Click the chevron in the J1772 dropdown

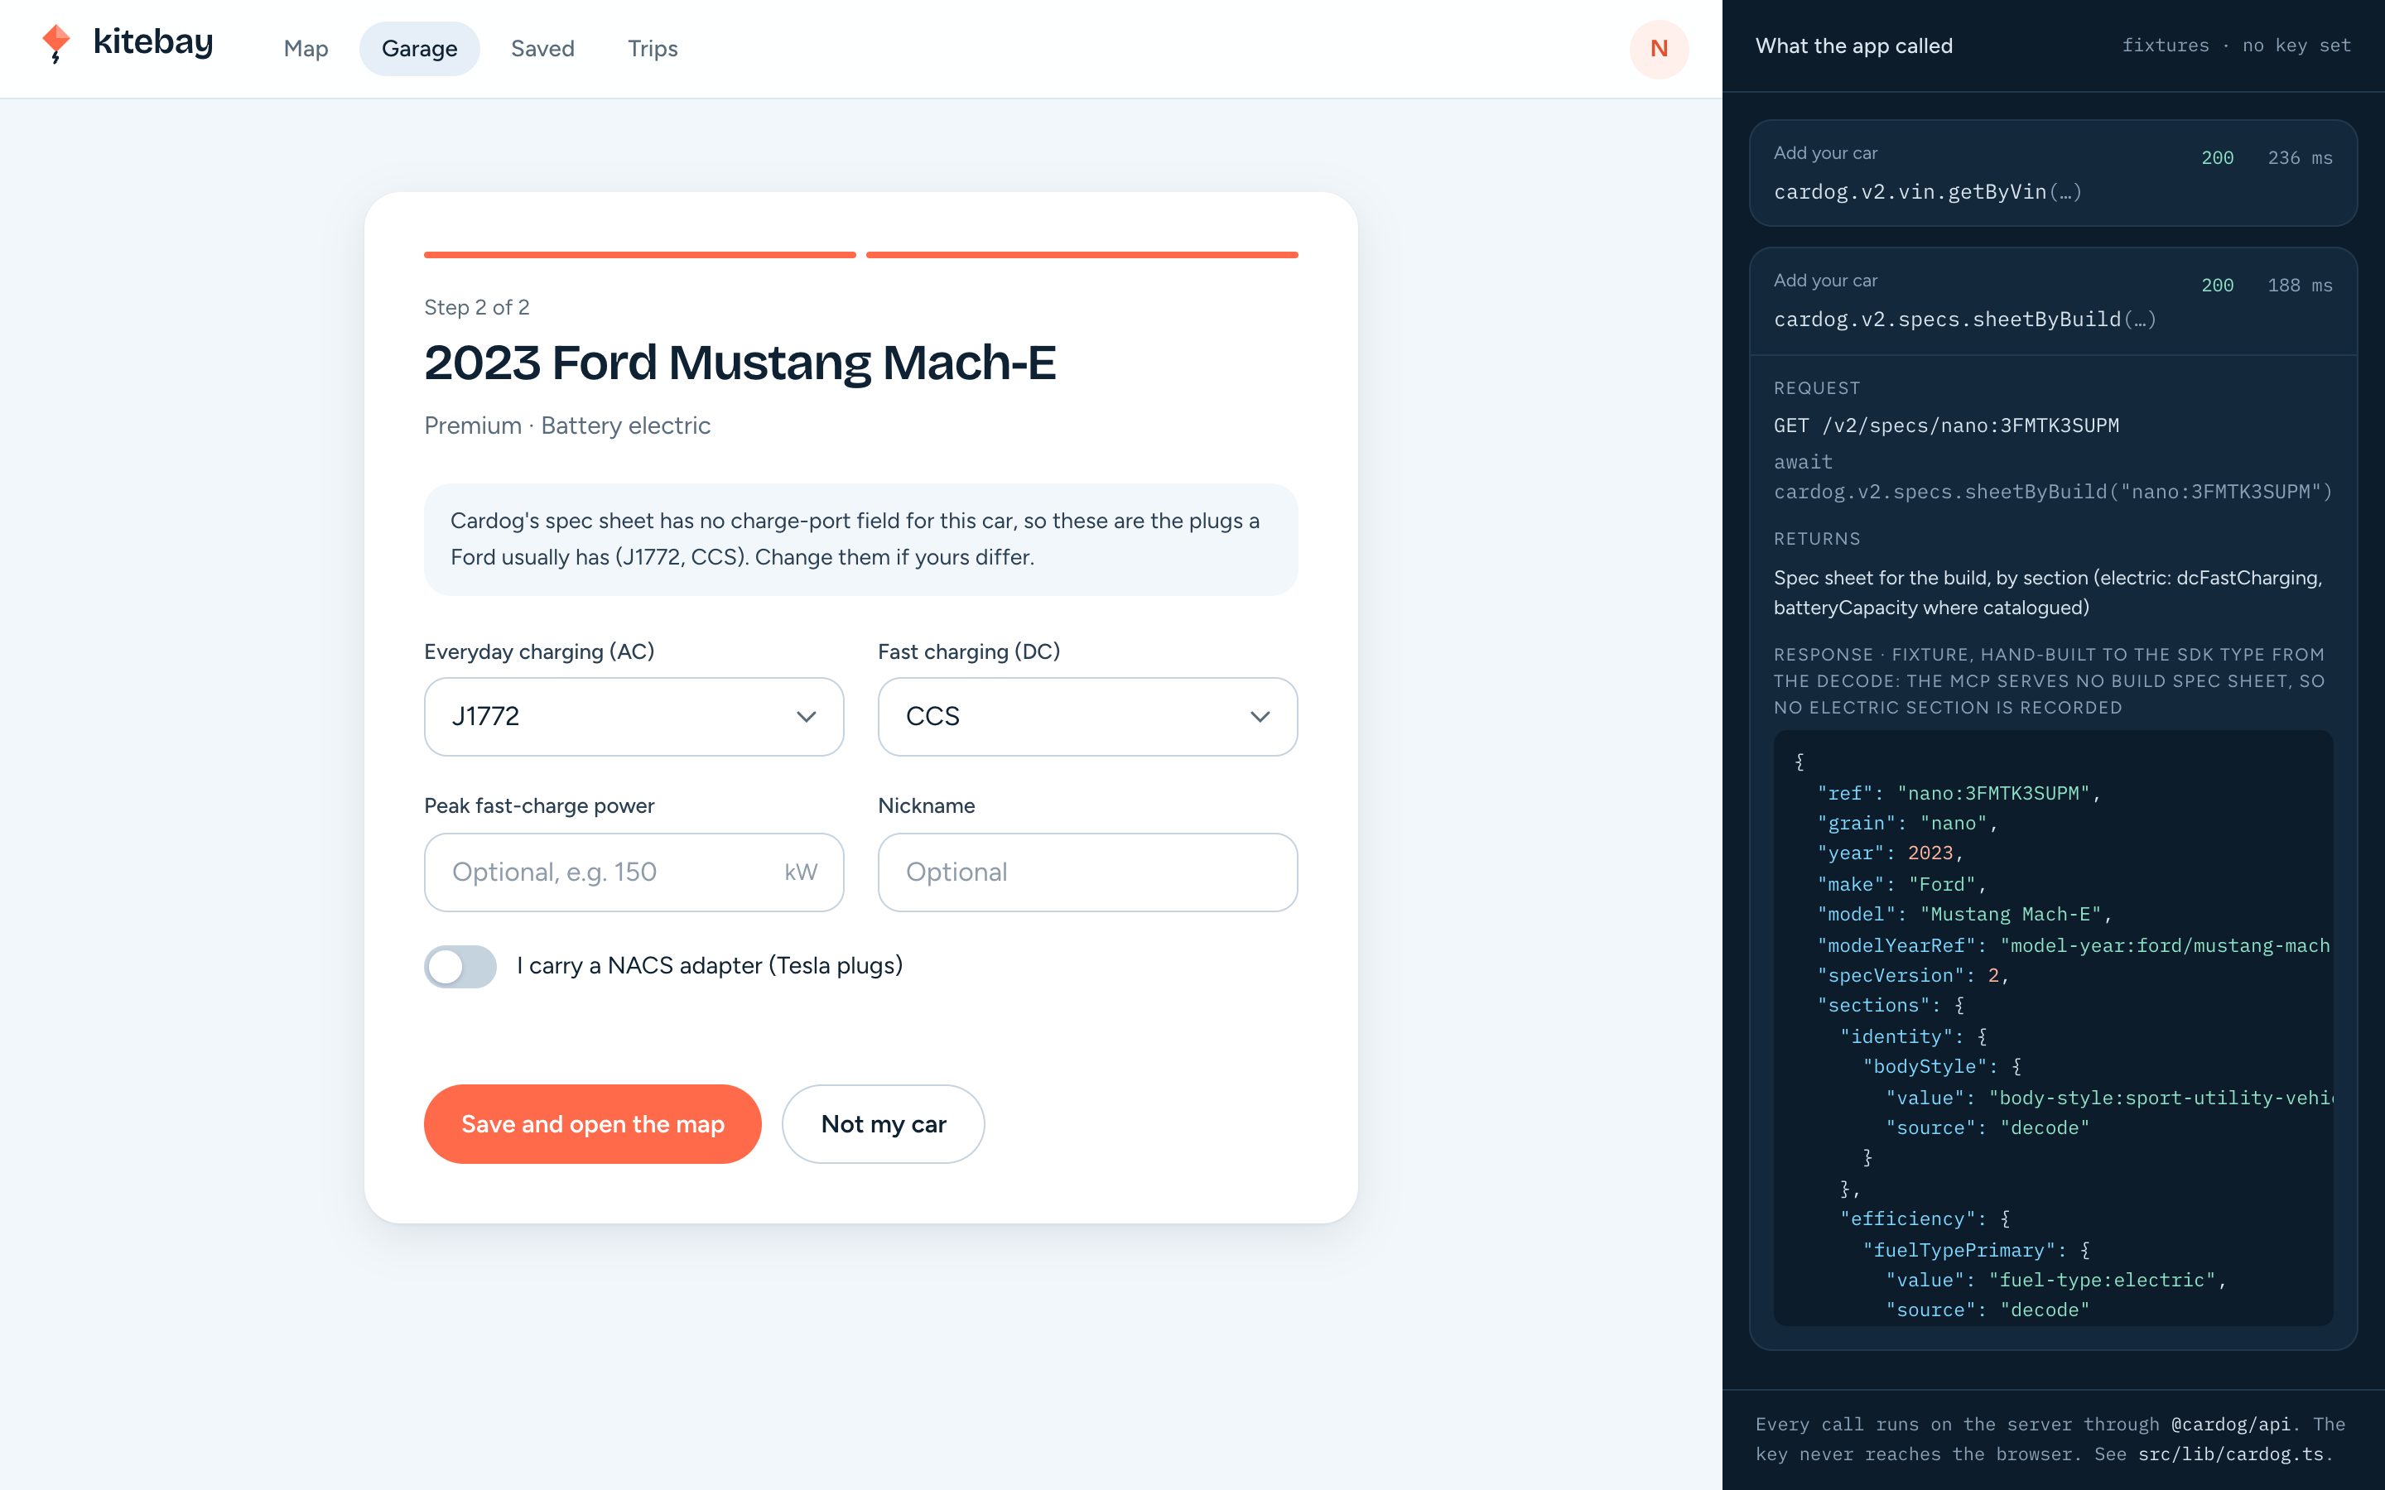[x=806, y=716]
